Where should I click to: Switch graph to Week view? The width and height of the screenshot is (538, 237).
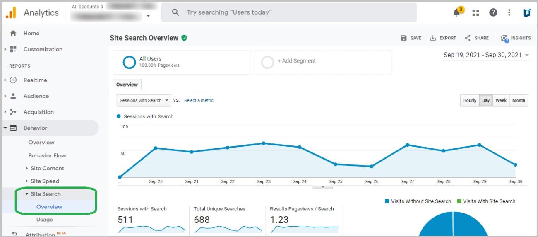501,100
